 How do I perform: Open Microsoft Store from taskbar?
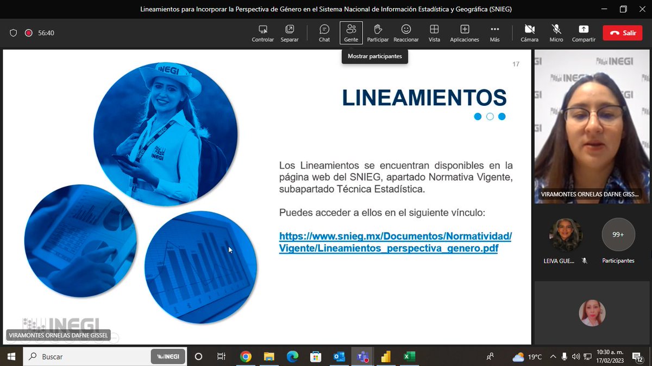coord(316,356)
